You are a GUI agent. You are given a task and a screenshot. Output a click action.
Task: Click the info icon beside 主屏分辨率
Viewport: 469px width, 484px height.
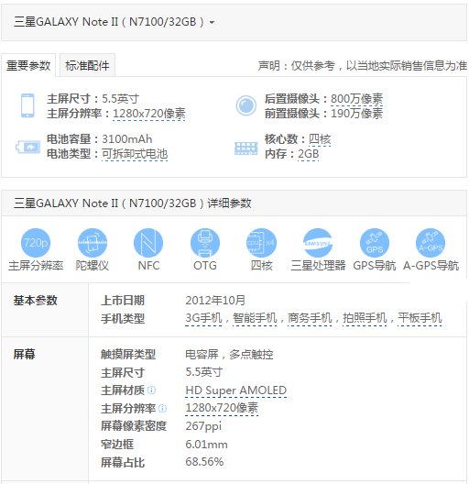pyautogui.click(x=162, y=409)
